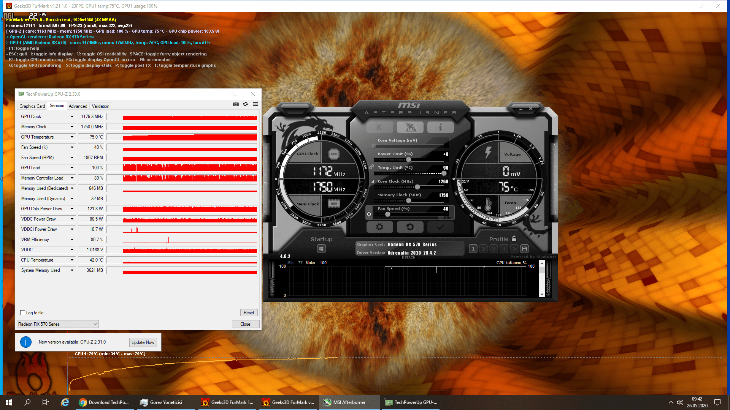Toggle the profile lock icon
The image size is (730, 410).
pyautogui.click(x=514, y=239)
